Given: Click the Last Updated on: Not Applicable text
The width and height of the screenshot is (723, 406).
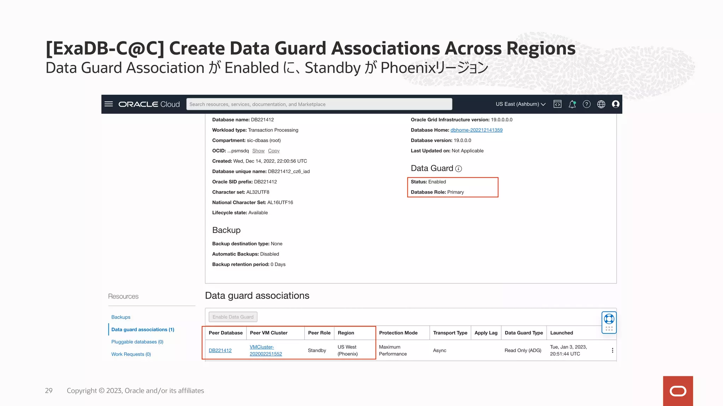Looking at the screenshot, I should pos(447,151).
